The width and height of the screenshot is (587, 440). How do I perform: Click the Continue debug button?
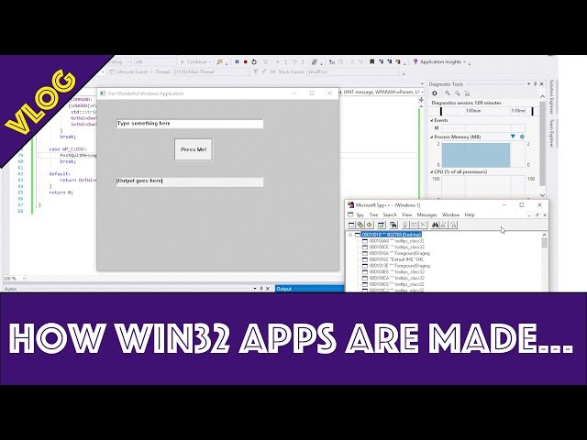[195, 61]
